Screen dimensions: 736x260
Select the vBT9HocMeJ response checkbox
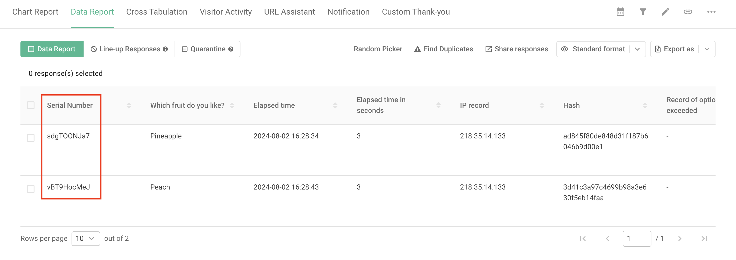pyautogui.click(x=31, y=189)
